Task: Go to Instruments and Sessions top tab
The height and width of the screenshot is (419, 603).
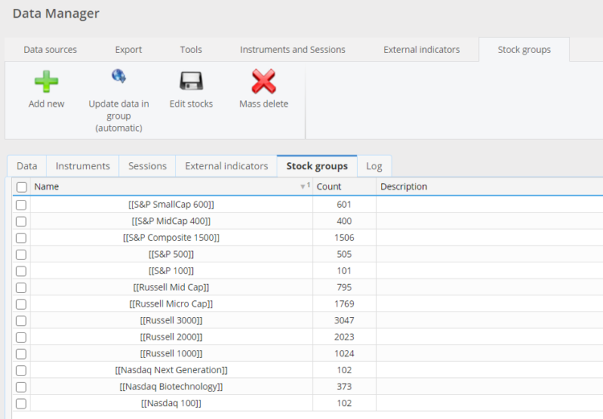Action: [293, 50]
